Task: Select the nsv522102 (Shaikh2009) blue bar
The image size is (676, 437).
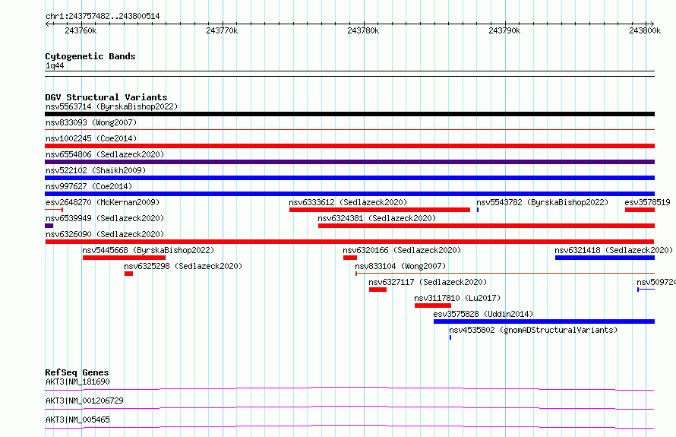Action: click(x=349, y=178)
